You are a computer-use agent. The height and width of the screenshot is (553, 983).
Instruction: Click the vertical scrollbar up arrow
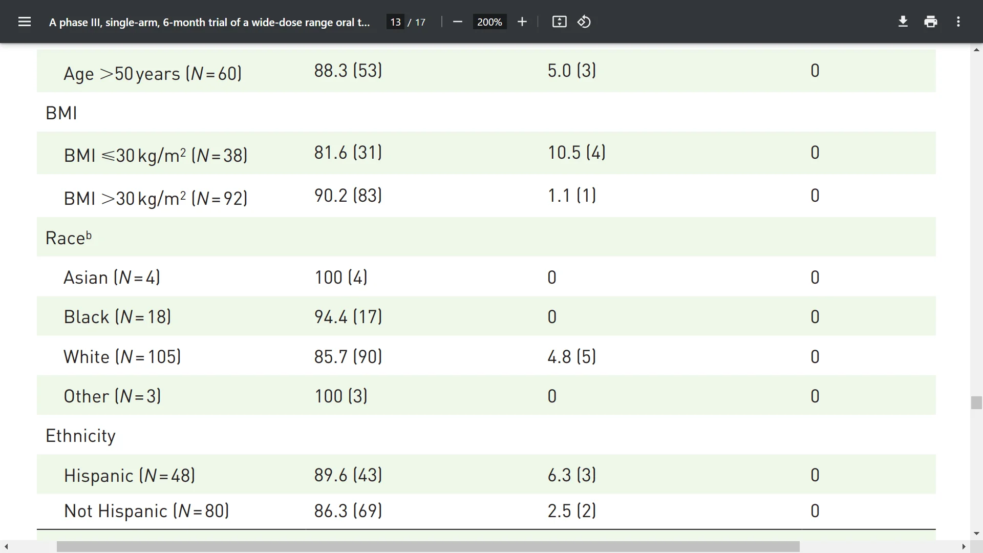[976, 50]
